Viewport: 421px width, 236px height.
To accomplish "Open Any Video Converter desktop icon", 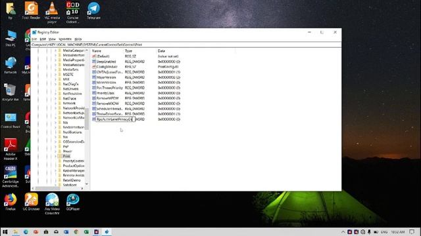I will click(x=52, y=204).
